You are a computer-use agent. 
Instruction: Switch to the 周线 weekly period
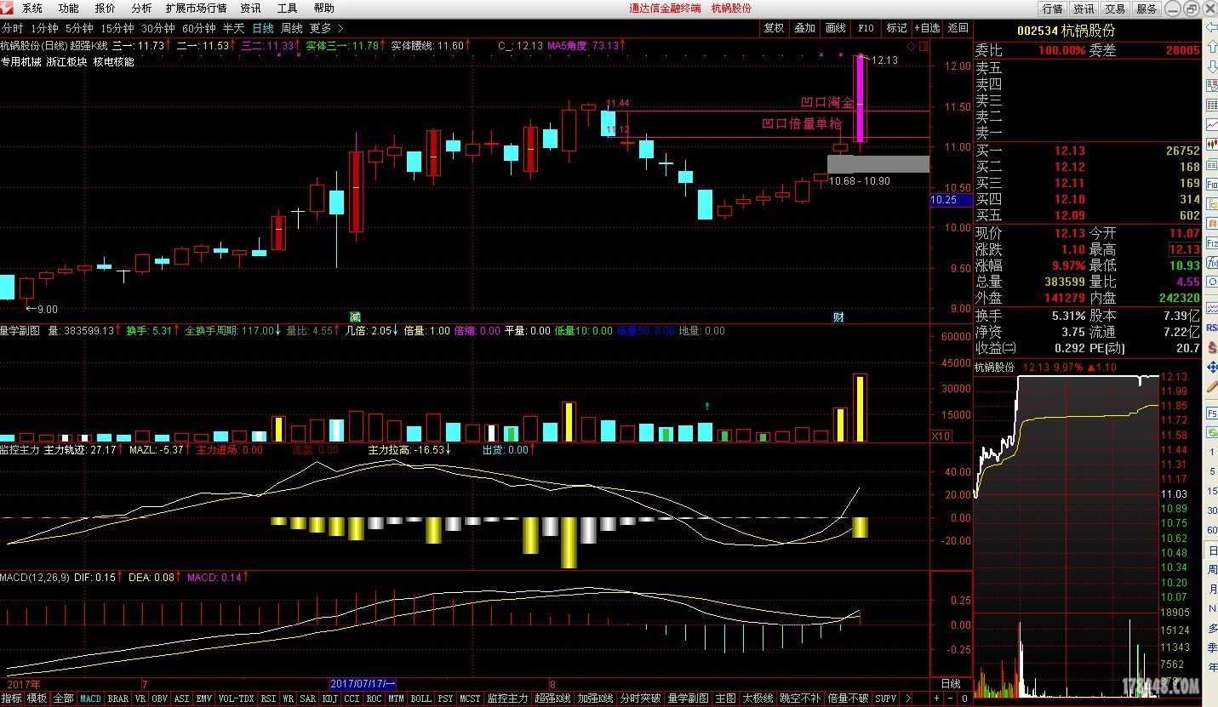pos(292,28)
